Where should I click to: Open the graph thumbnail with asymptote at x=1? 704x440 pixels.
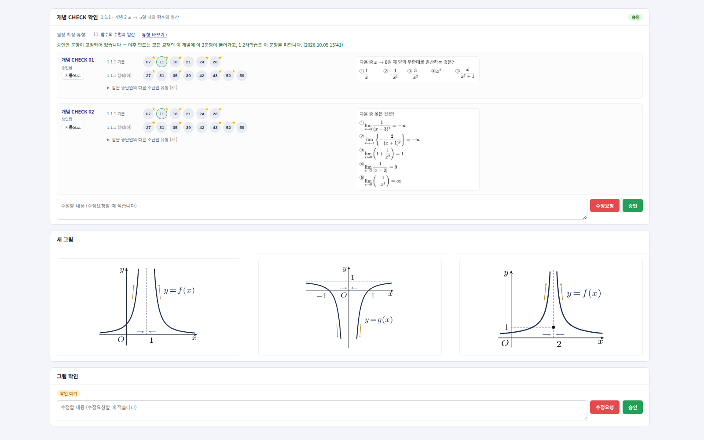(148, 307)
